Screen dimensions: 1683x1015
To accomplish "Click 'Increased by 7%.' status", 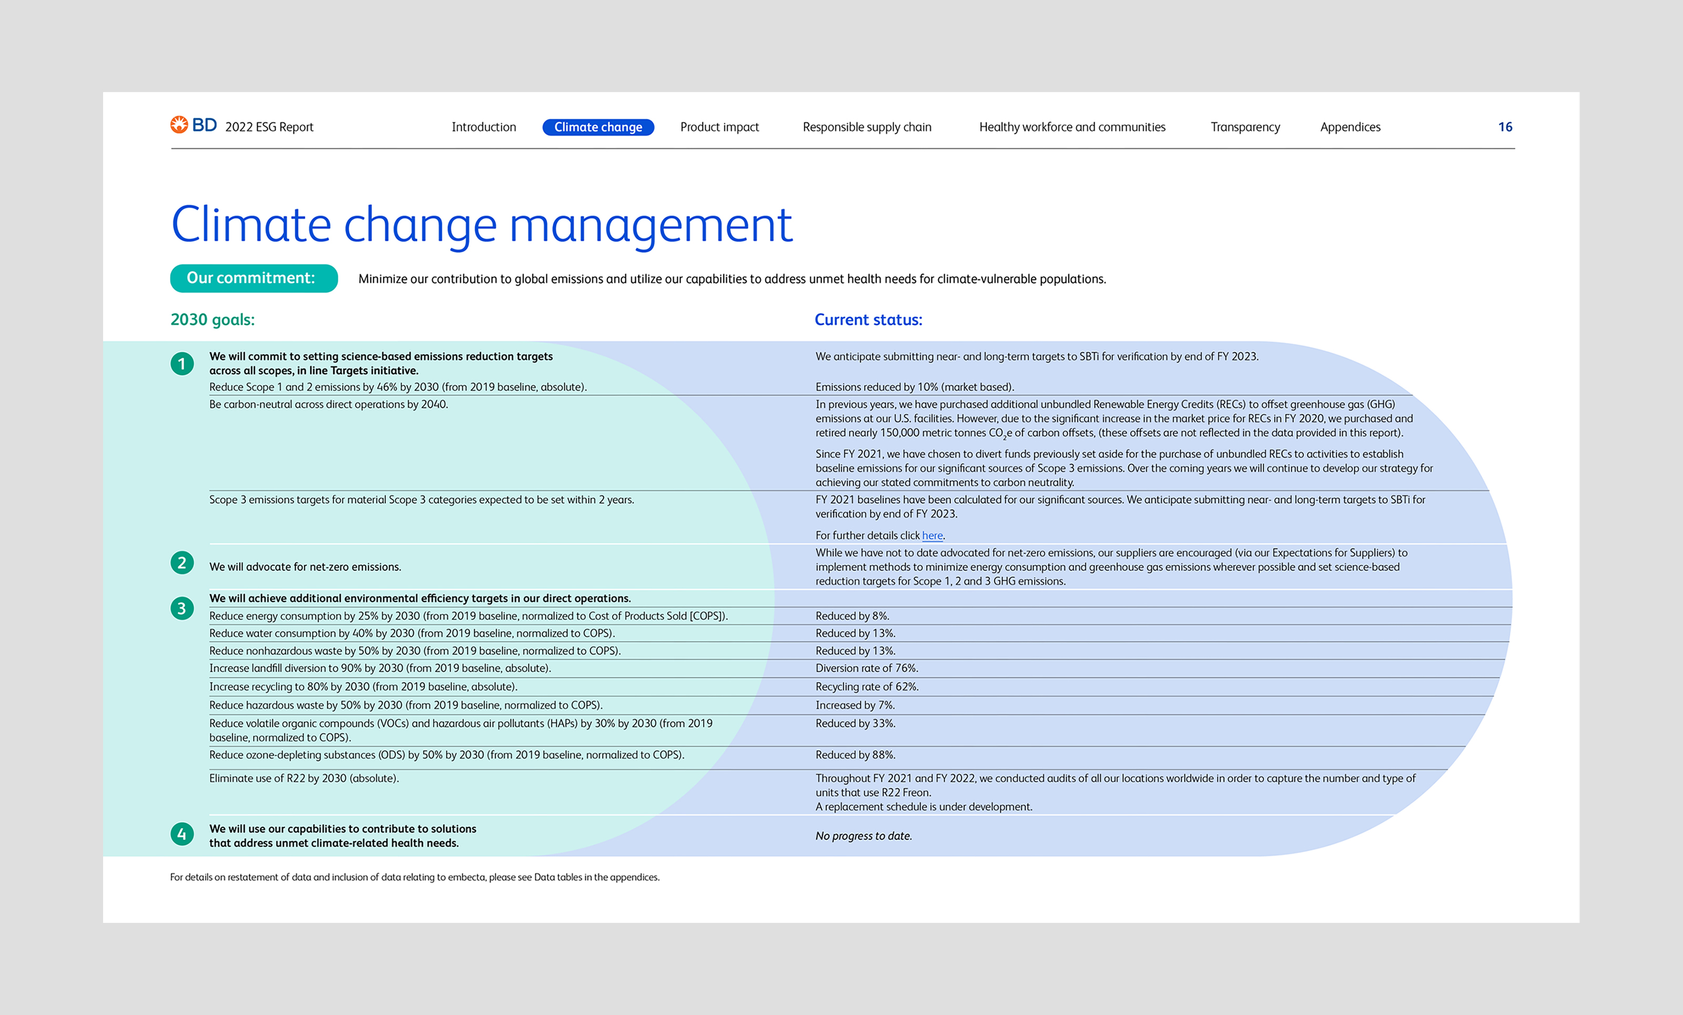I will click(x=855, y=705).
